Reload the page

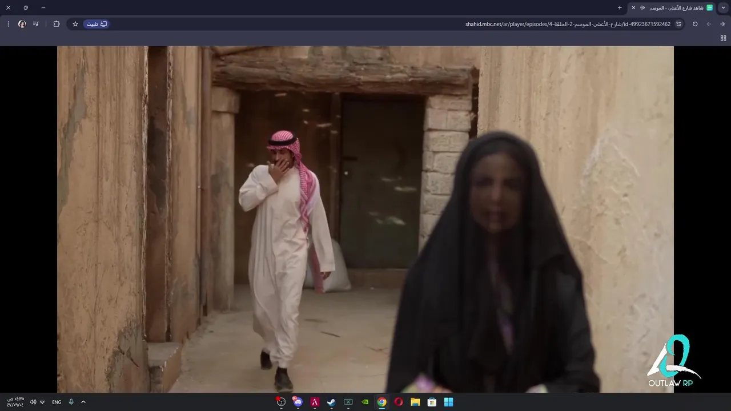coord(695,24)
